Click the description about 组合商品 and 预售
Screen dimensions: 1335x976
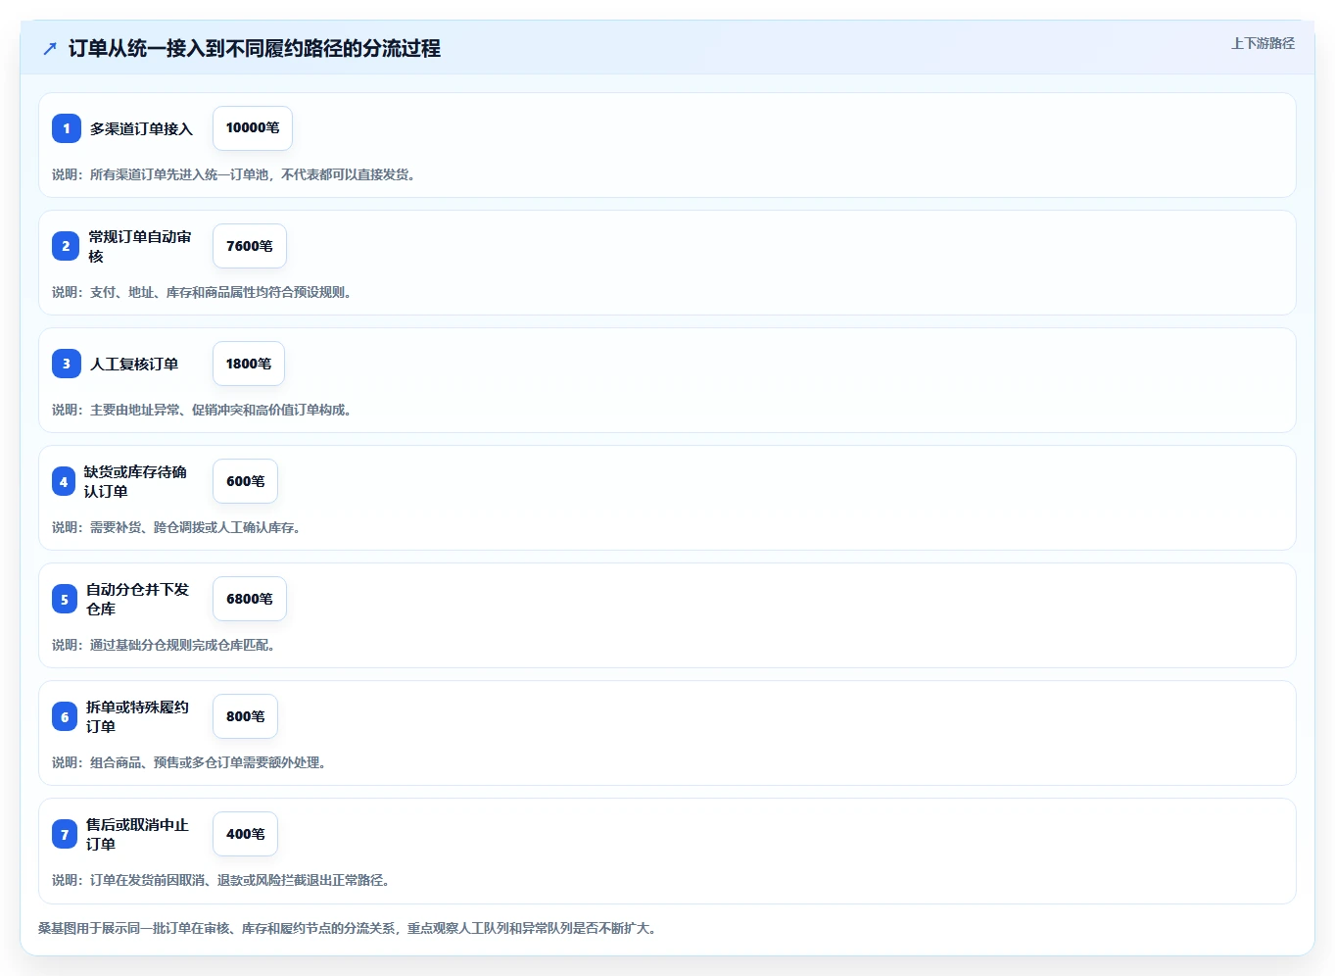coord(191,762)
